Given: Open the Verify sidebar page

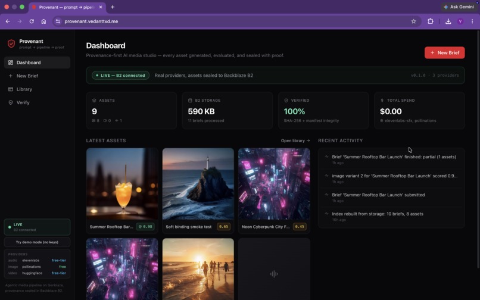Looking at the screenshot, I should [37, 102].
